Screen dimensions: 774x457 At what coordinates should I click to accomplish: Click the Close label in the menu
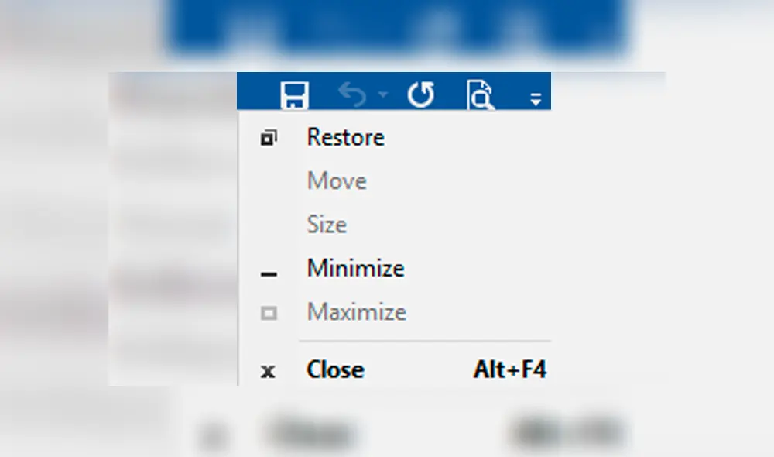[x=335, y=370]
